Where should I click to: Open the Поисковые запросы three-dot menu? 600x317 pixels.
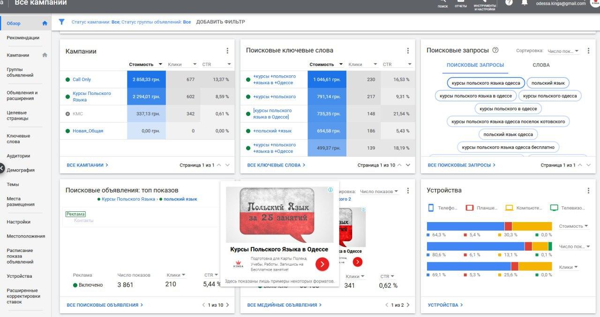coord(588,51)
